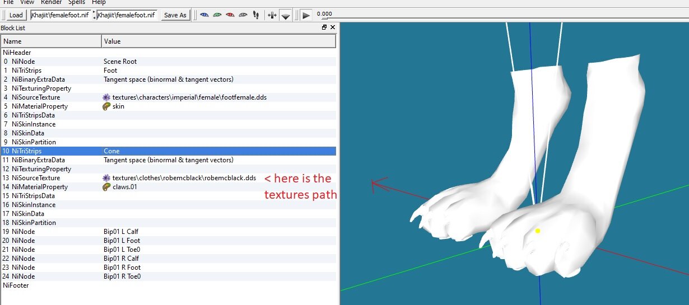The height and width of the screenshot is (305, 689).
Task: Float the Block List panel
Action: click(x=324, y=27)
